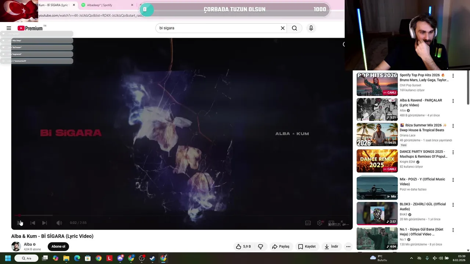Skip to previous video in player
470x264 pixels.
point(33,223)
